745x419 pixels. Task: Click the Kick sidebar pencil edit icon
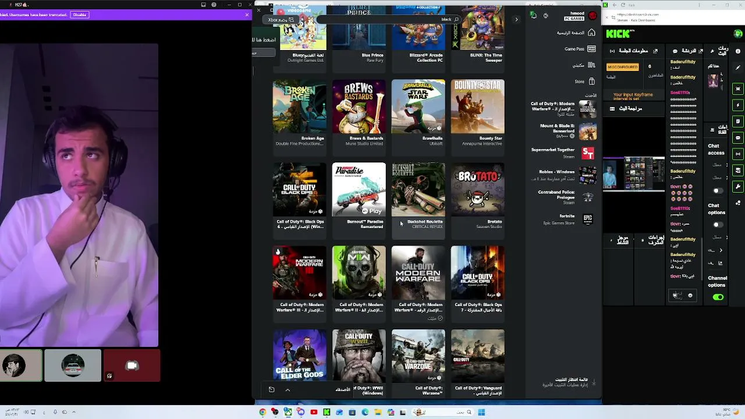pos(738,68)
